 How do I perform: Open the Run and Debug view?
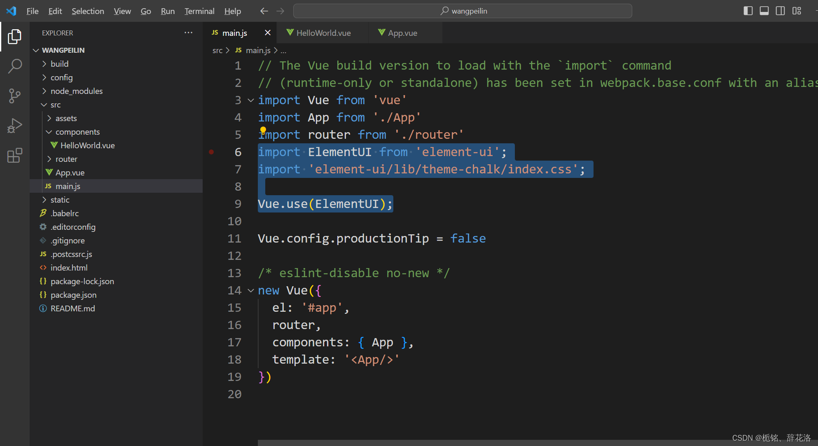pyautogui.click(x=15, y=125)
